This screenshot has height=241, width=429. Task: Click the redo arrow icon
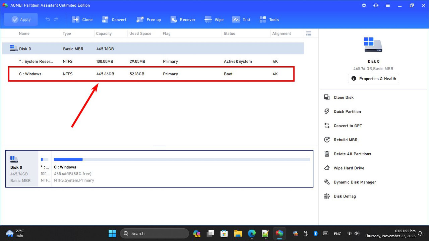(56, 19)
